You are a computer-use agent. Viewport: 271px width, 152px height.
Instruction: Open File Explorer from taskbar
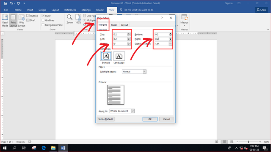coord(53,148)
